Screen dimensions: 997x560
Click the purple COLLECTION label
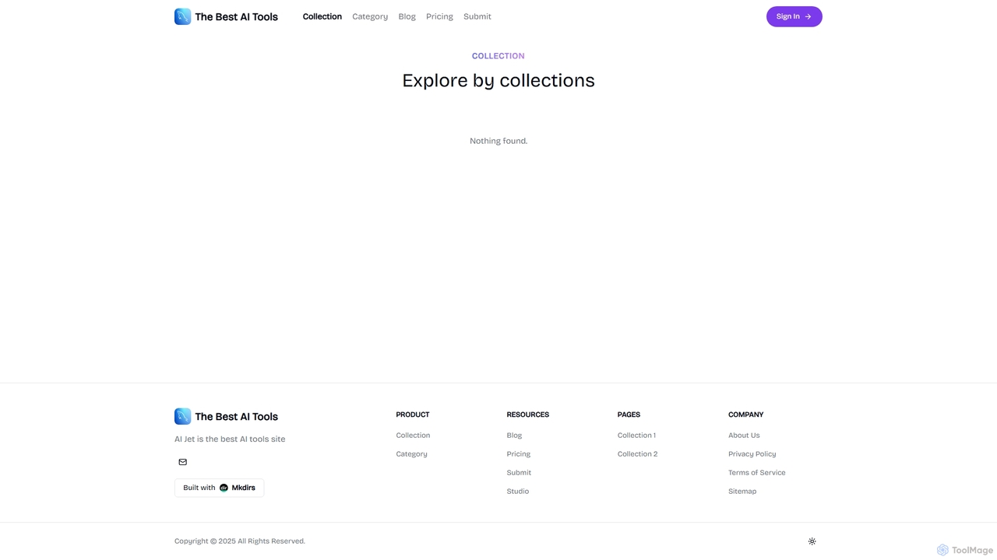pos(498,56)
